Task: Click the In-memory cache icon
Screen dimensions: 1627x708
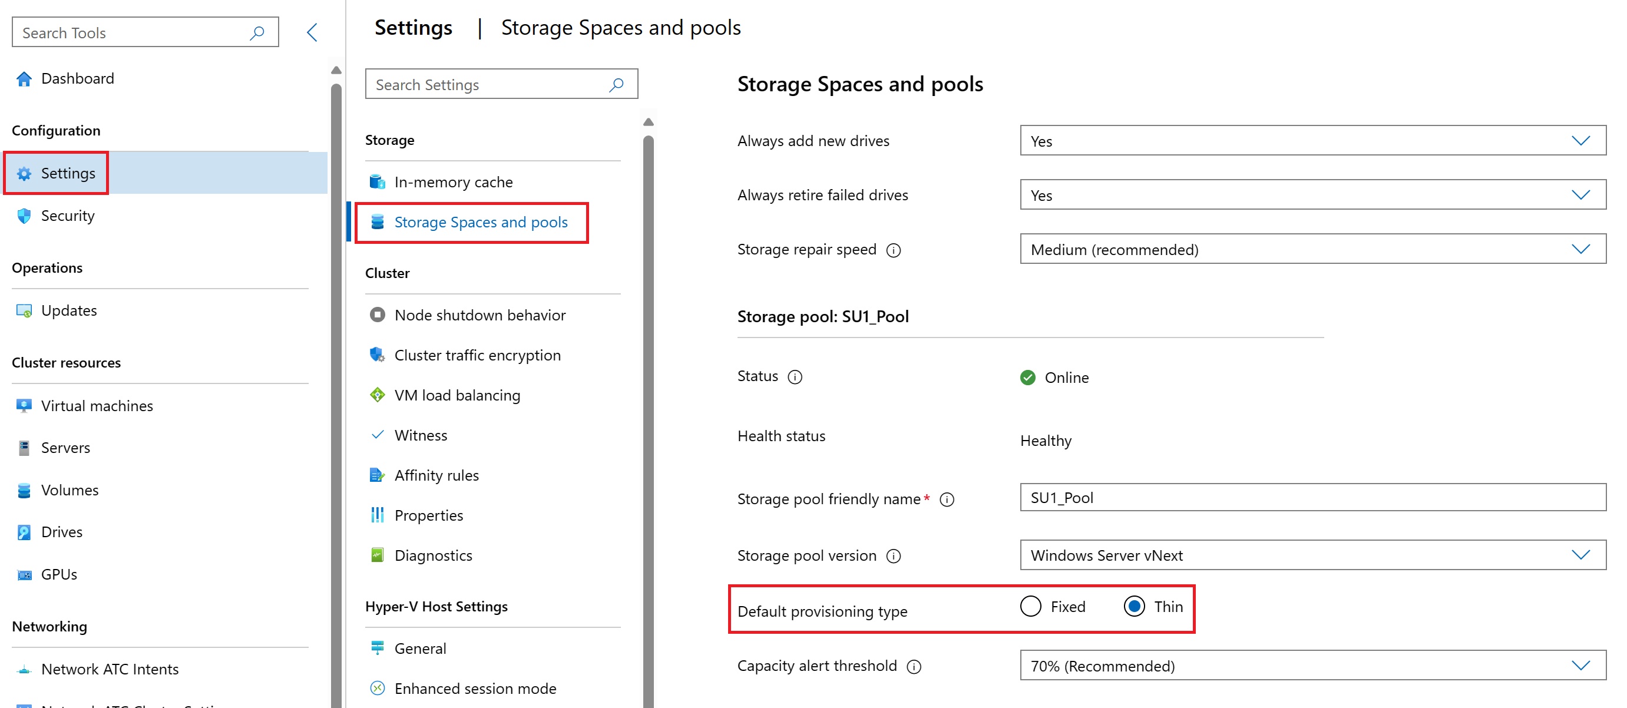Action: [377, 182]
